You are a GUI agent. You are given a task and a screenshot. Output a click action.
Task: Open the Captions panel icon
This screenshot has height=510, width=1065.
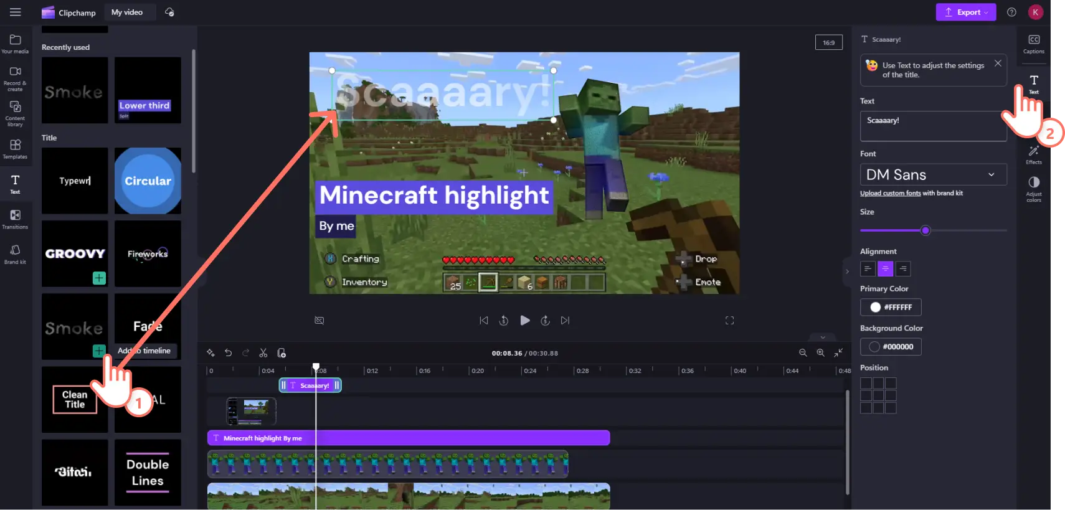(1034, 44)
